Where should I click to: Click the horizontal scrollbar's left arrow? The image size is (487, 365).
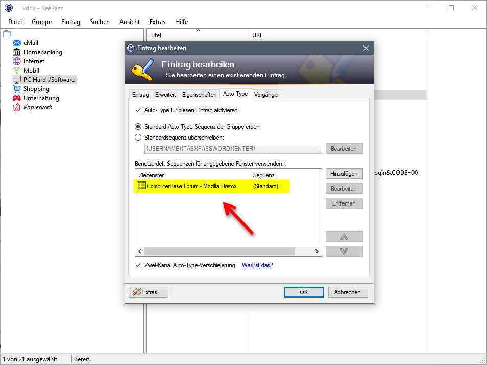[x=140, y=251]
